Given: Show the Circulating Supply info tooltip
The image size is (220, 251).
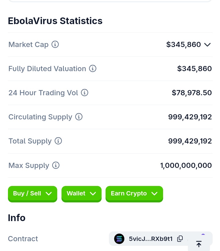Looking at the screenshot, I should click(79, 117).
